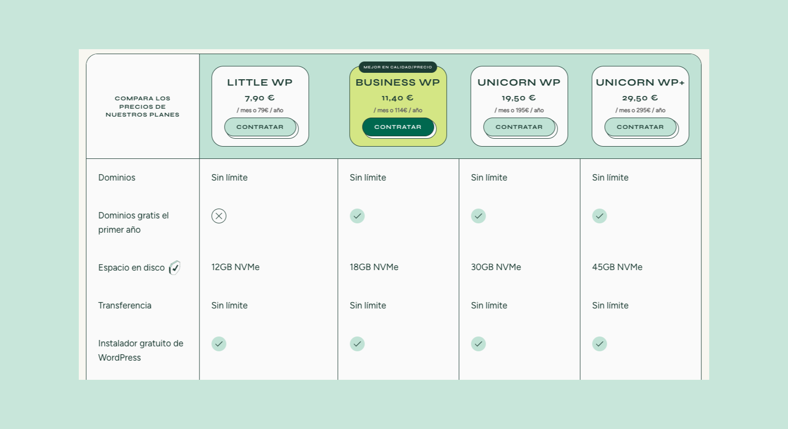Click 'Sin límite' for Unicorn WP+ Dominios
The width and height of the screenshot is (788, 429).
610,178
